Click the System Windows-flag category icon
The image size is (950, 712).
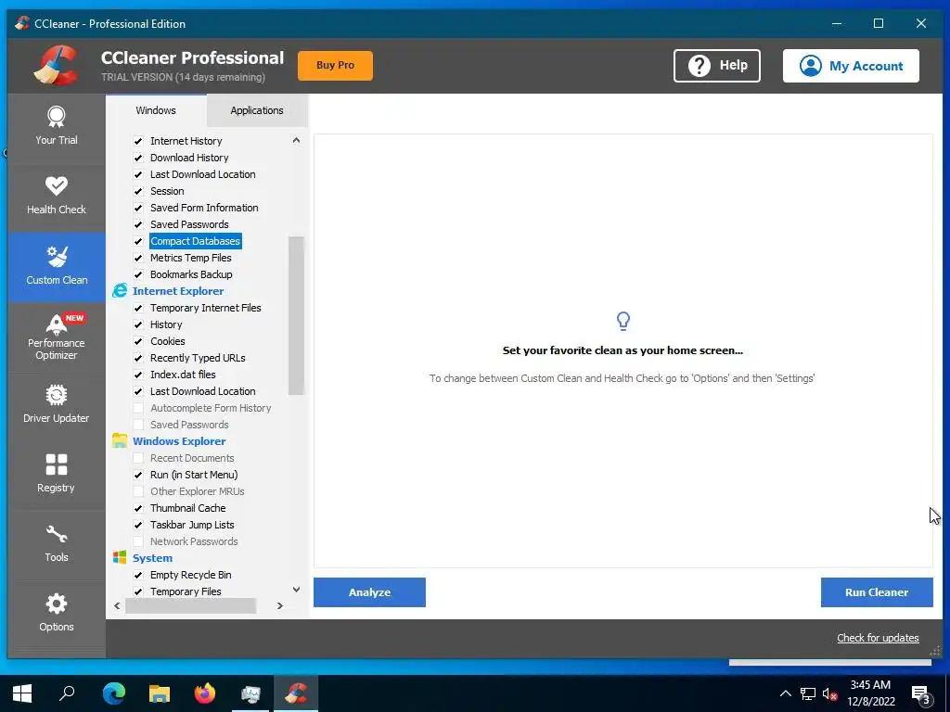[120, 557]
